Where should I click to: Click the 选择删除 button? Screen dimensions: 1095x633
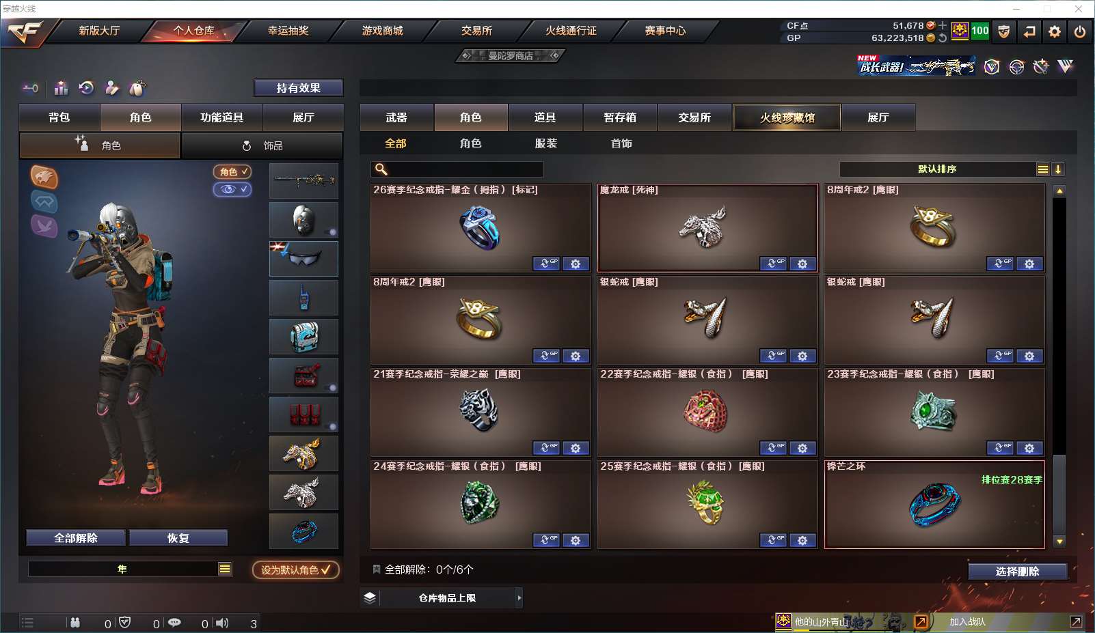1018,572
